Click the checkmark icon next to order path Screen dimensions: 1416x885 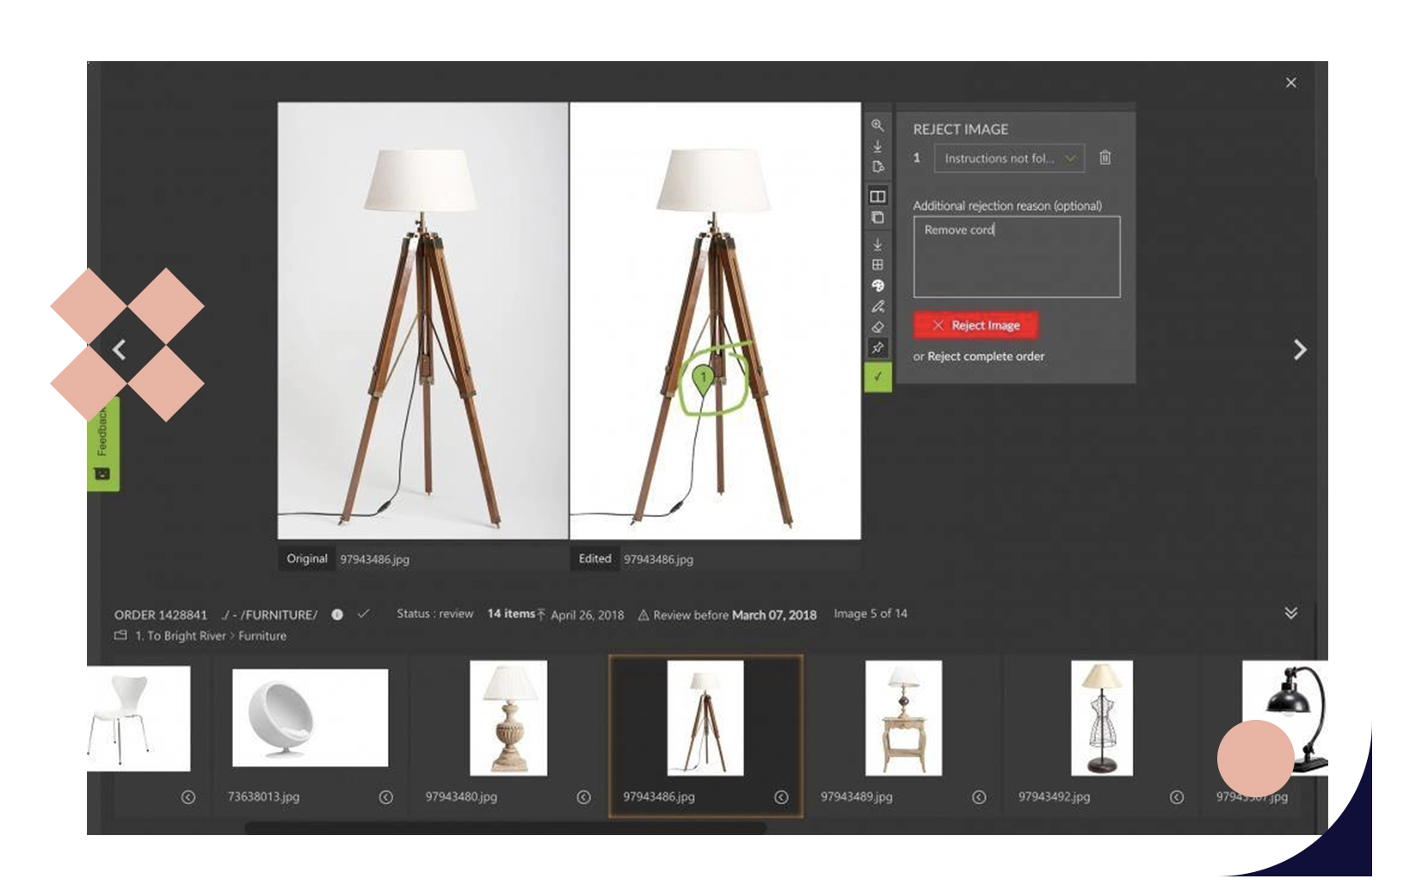click(364, 613)
